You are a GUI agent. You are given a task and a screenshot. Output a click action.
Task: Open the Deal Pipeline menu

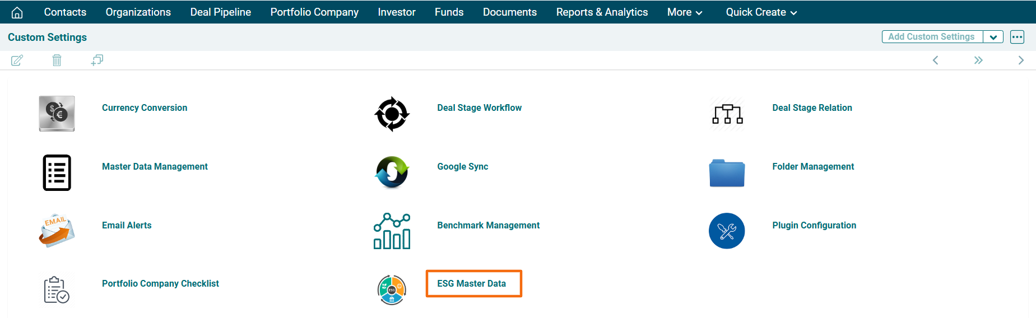click(x=220, y=12)
